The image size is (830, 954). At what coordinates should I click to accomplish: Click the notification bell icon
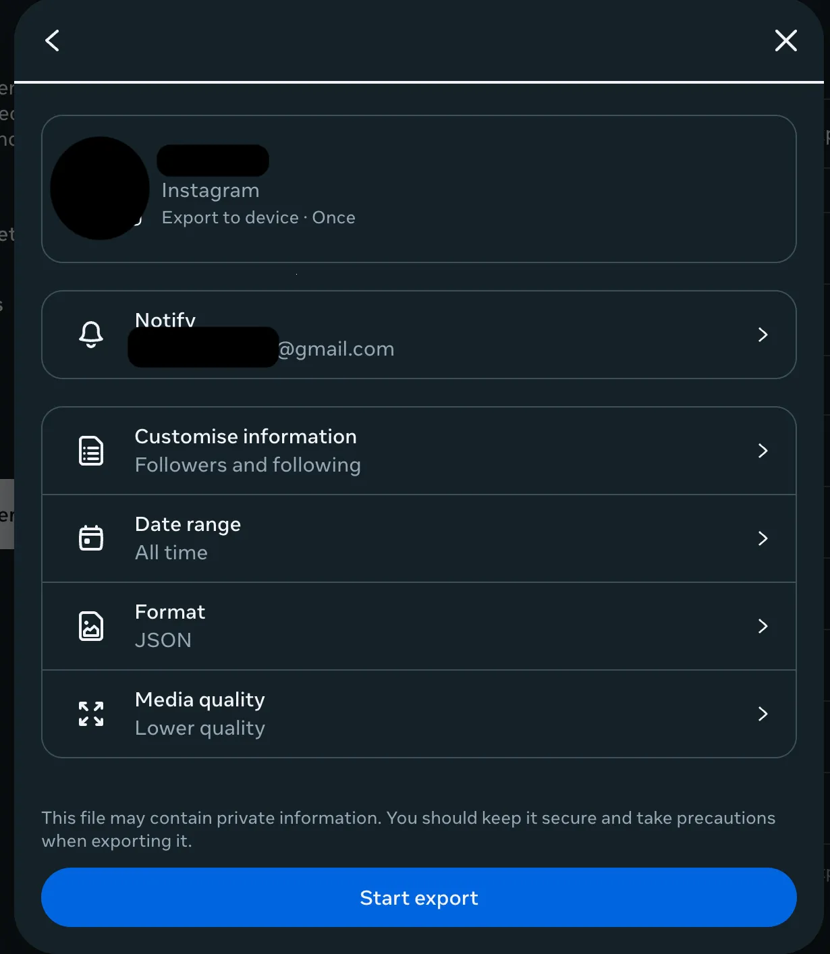90,335
